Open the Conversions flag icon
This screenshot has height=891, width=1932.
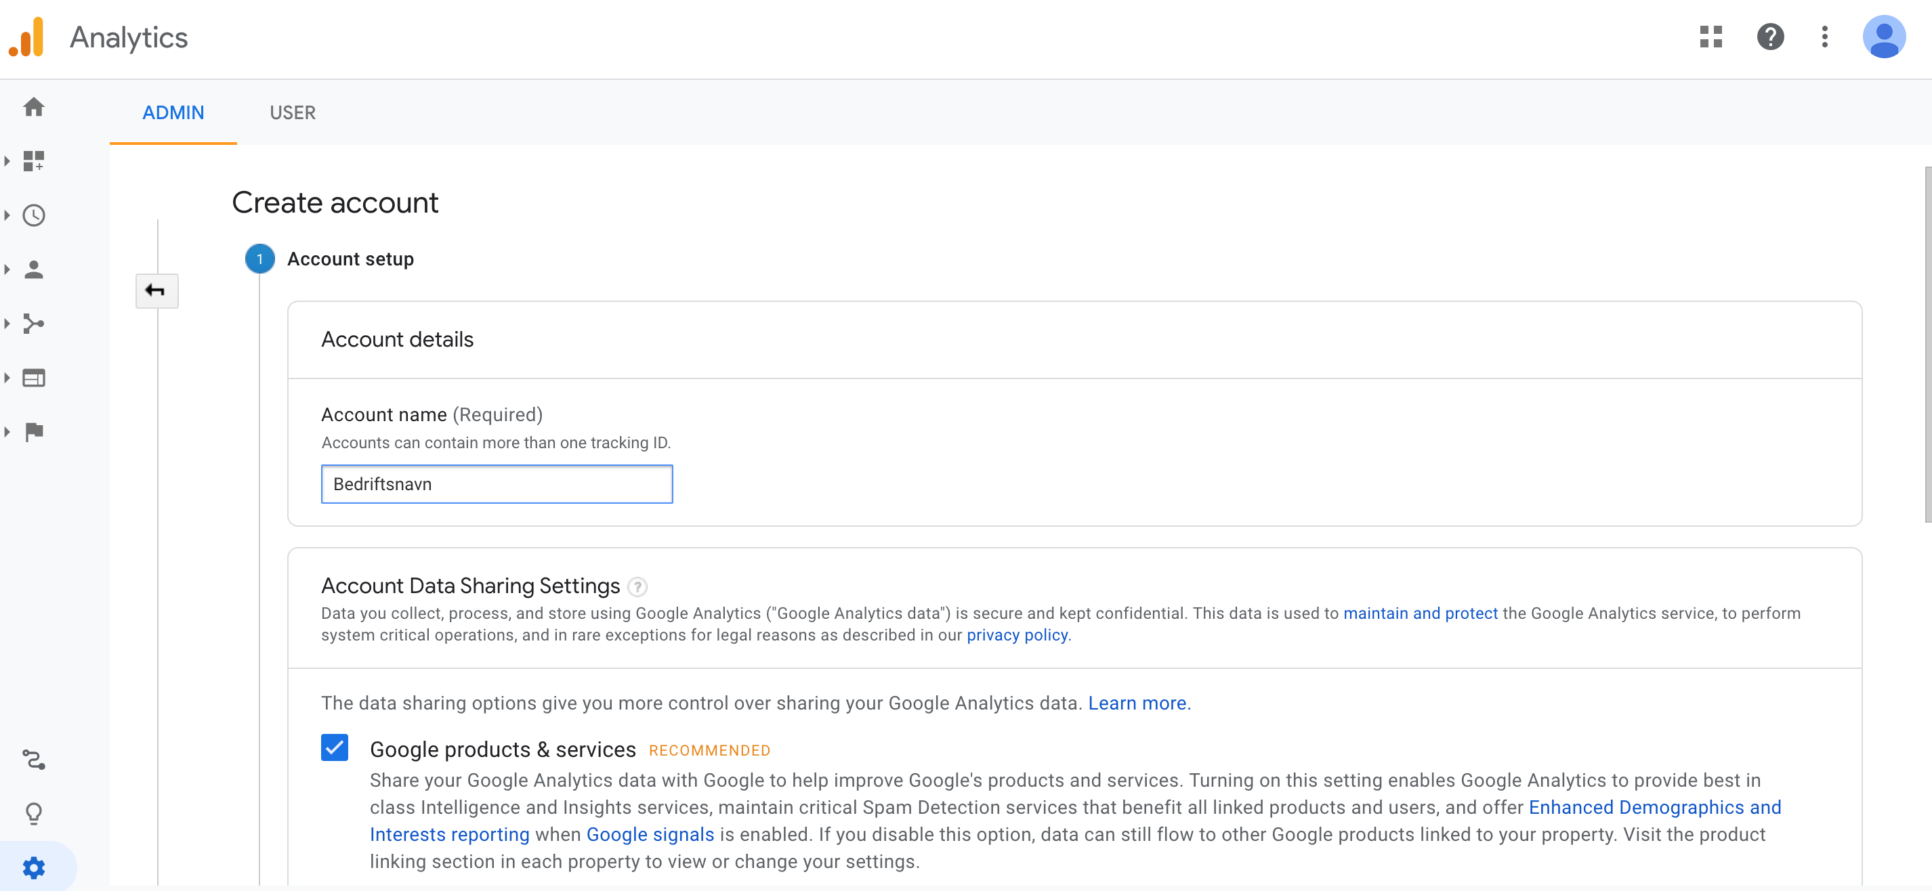(34, 432)
